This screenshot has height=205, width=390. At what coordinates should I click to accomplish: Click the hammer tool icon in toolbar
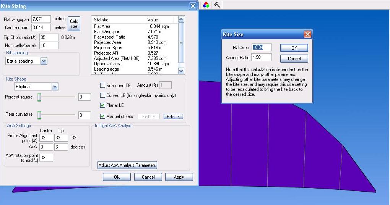(217, 5)
